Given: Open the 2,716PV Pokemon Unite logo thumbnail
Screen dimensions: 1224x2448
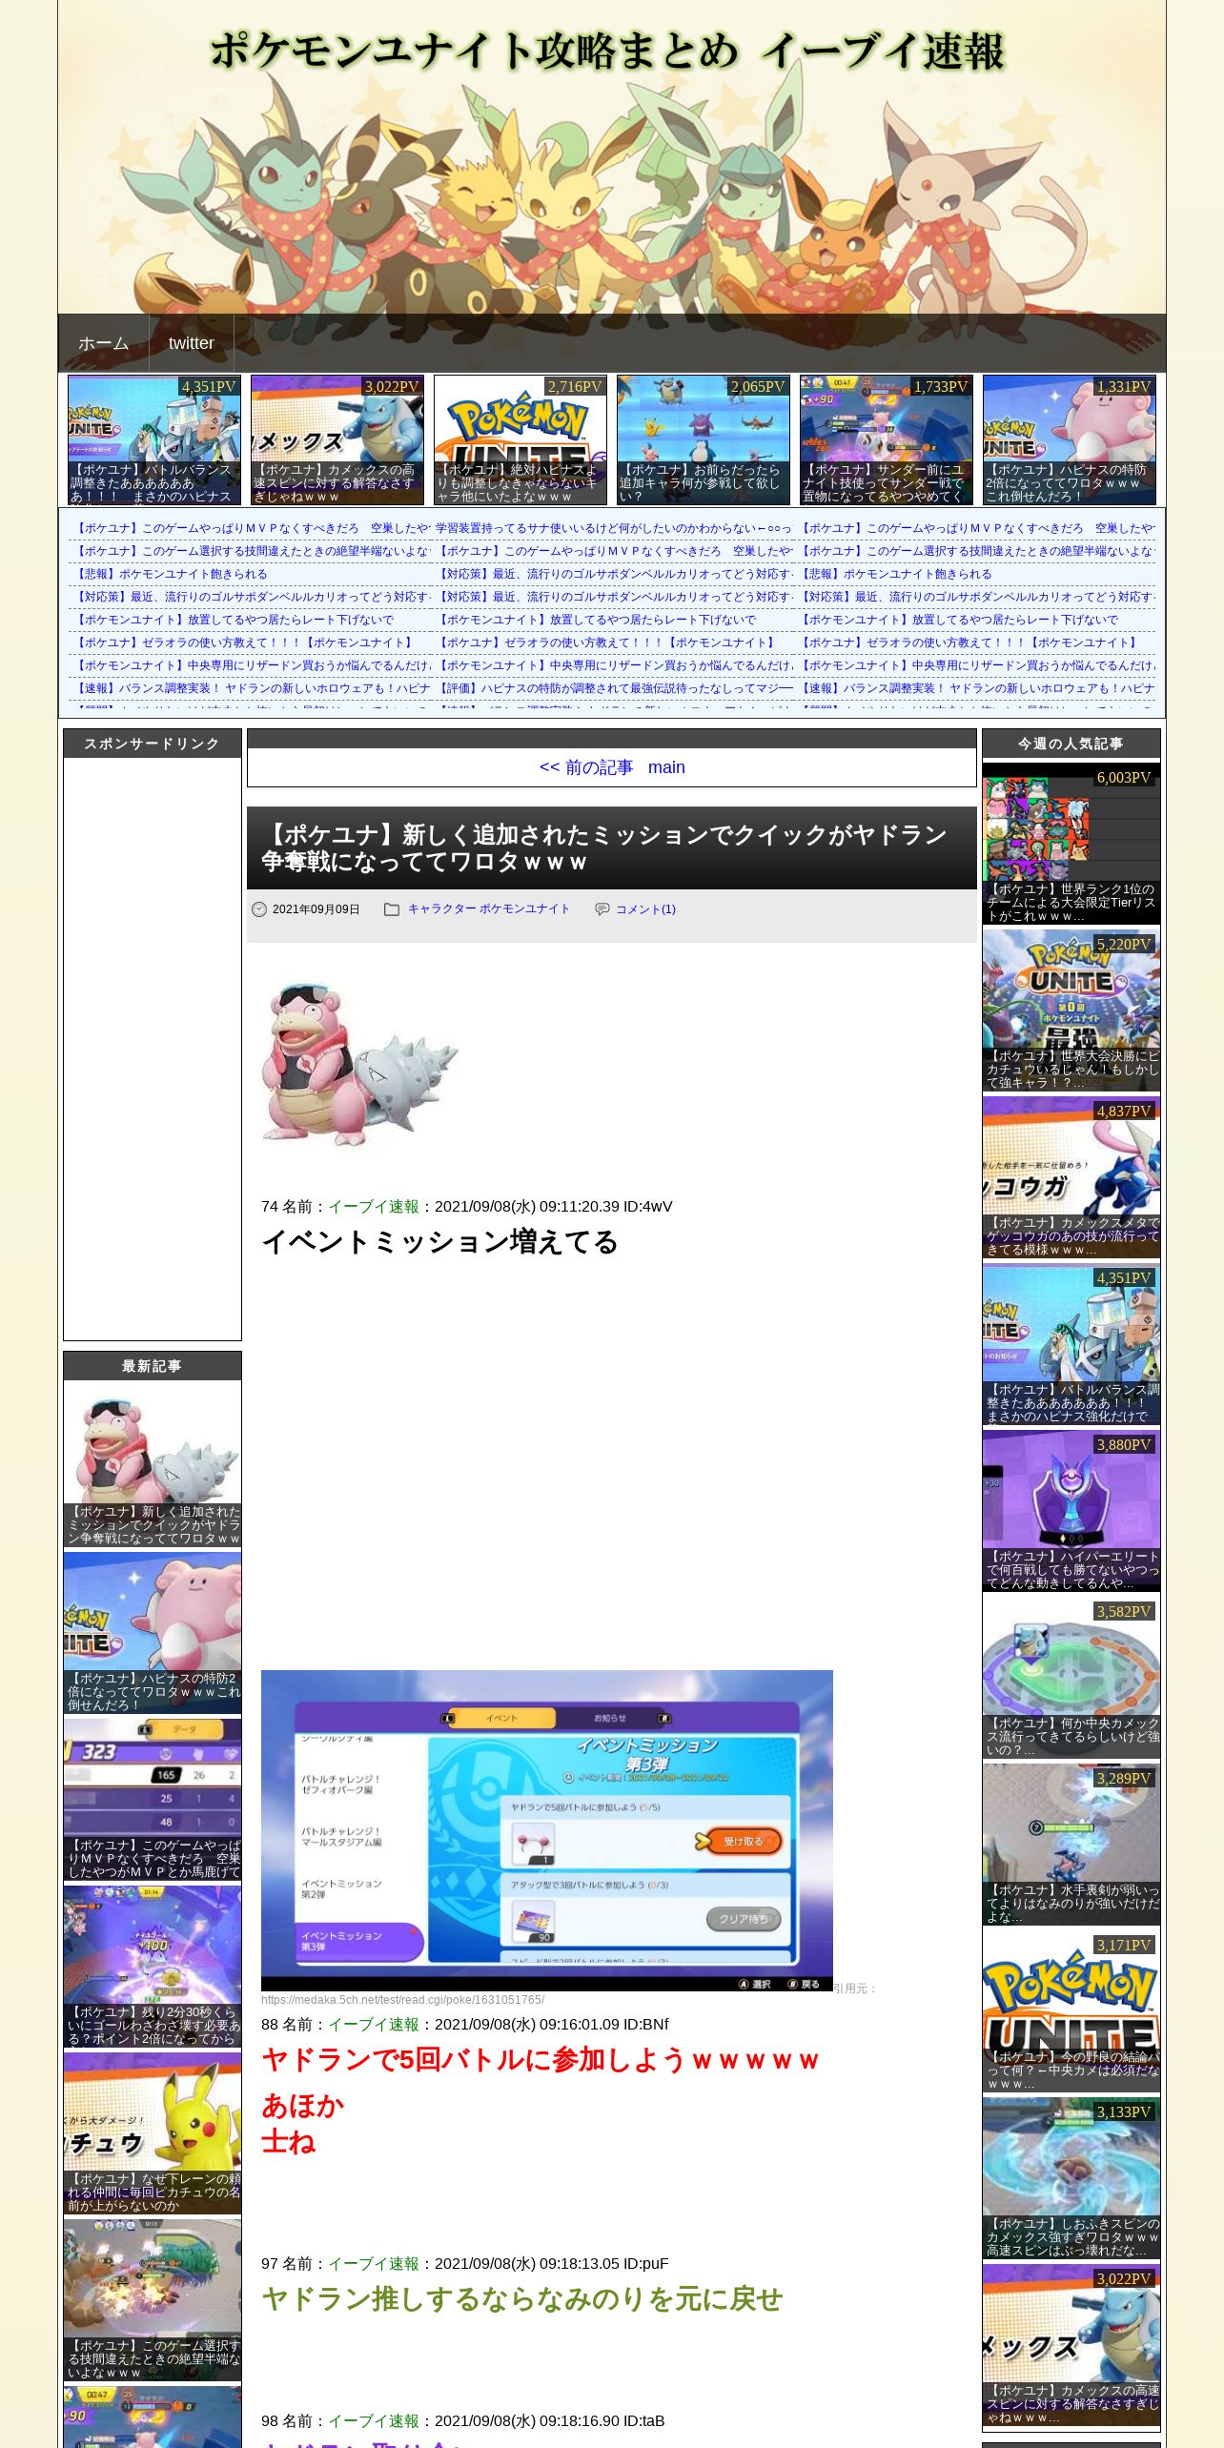Looking at the screenshot, I should point(520,439).
